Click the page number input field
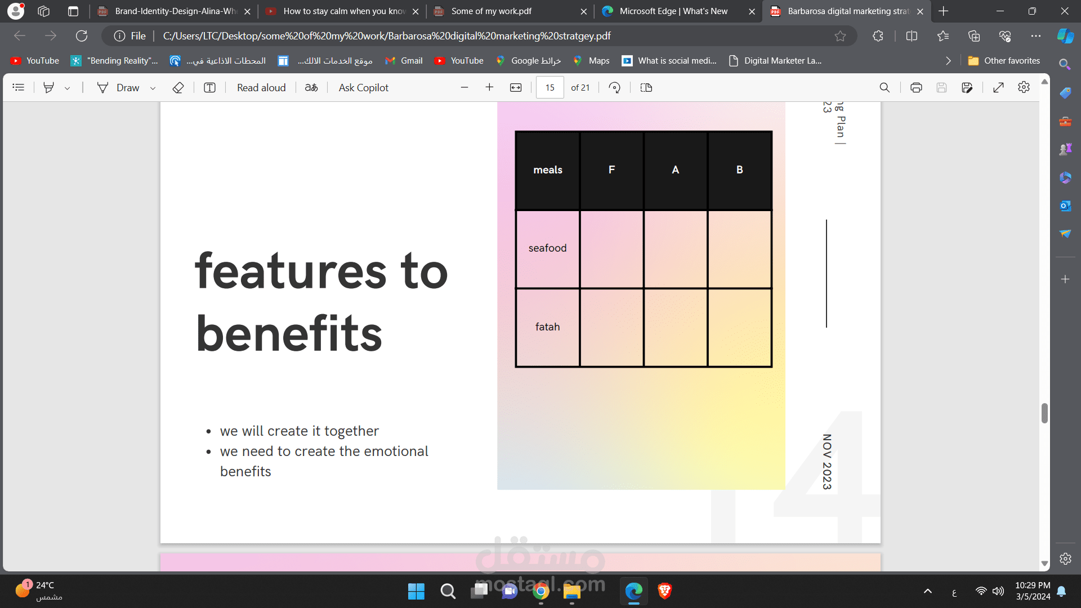The image size is (1081, 608). [x=550, y=87]
